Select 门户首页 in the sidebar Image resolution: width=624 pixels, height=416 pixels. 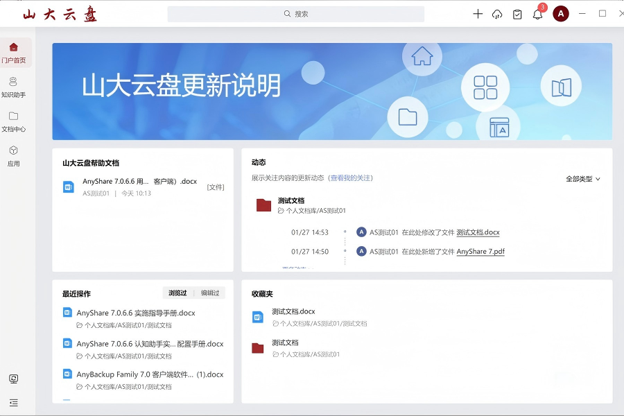coord(14,53)
